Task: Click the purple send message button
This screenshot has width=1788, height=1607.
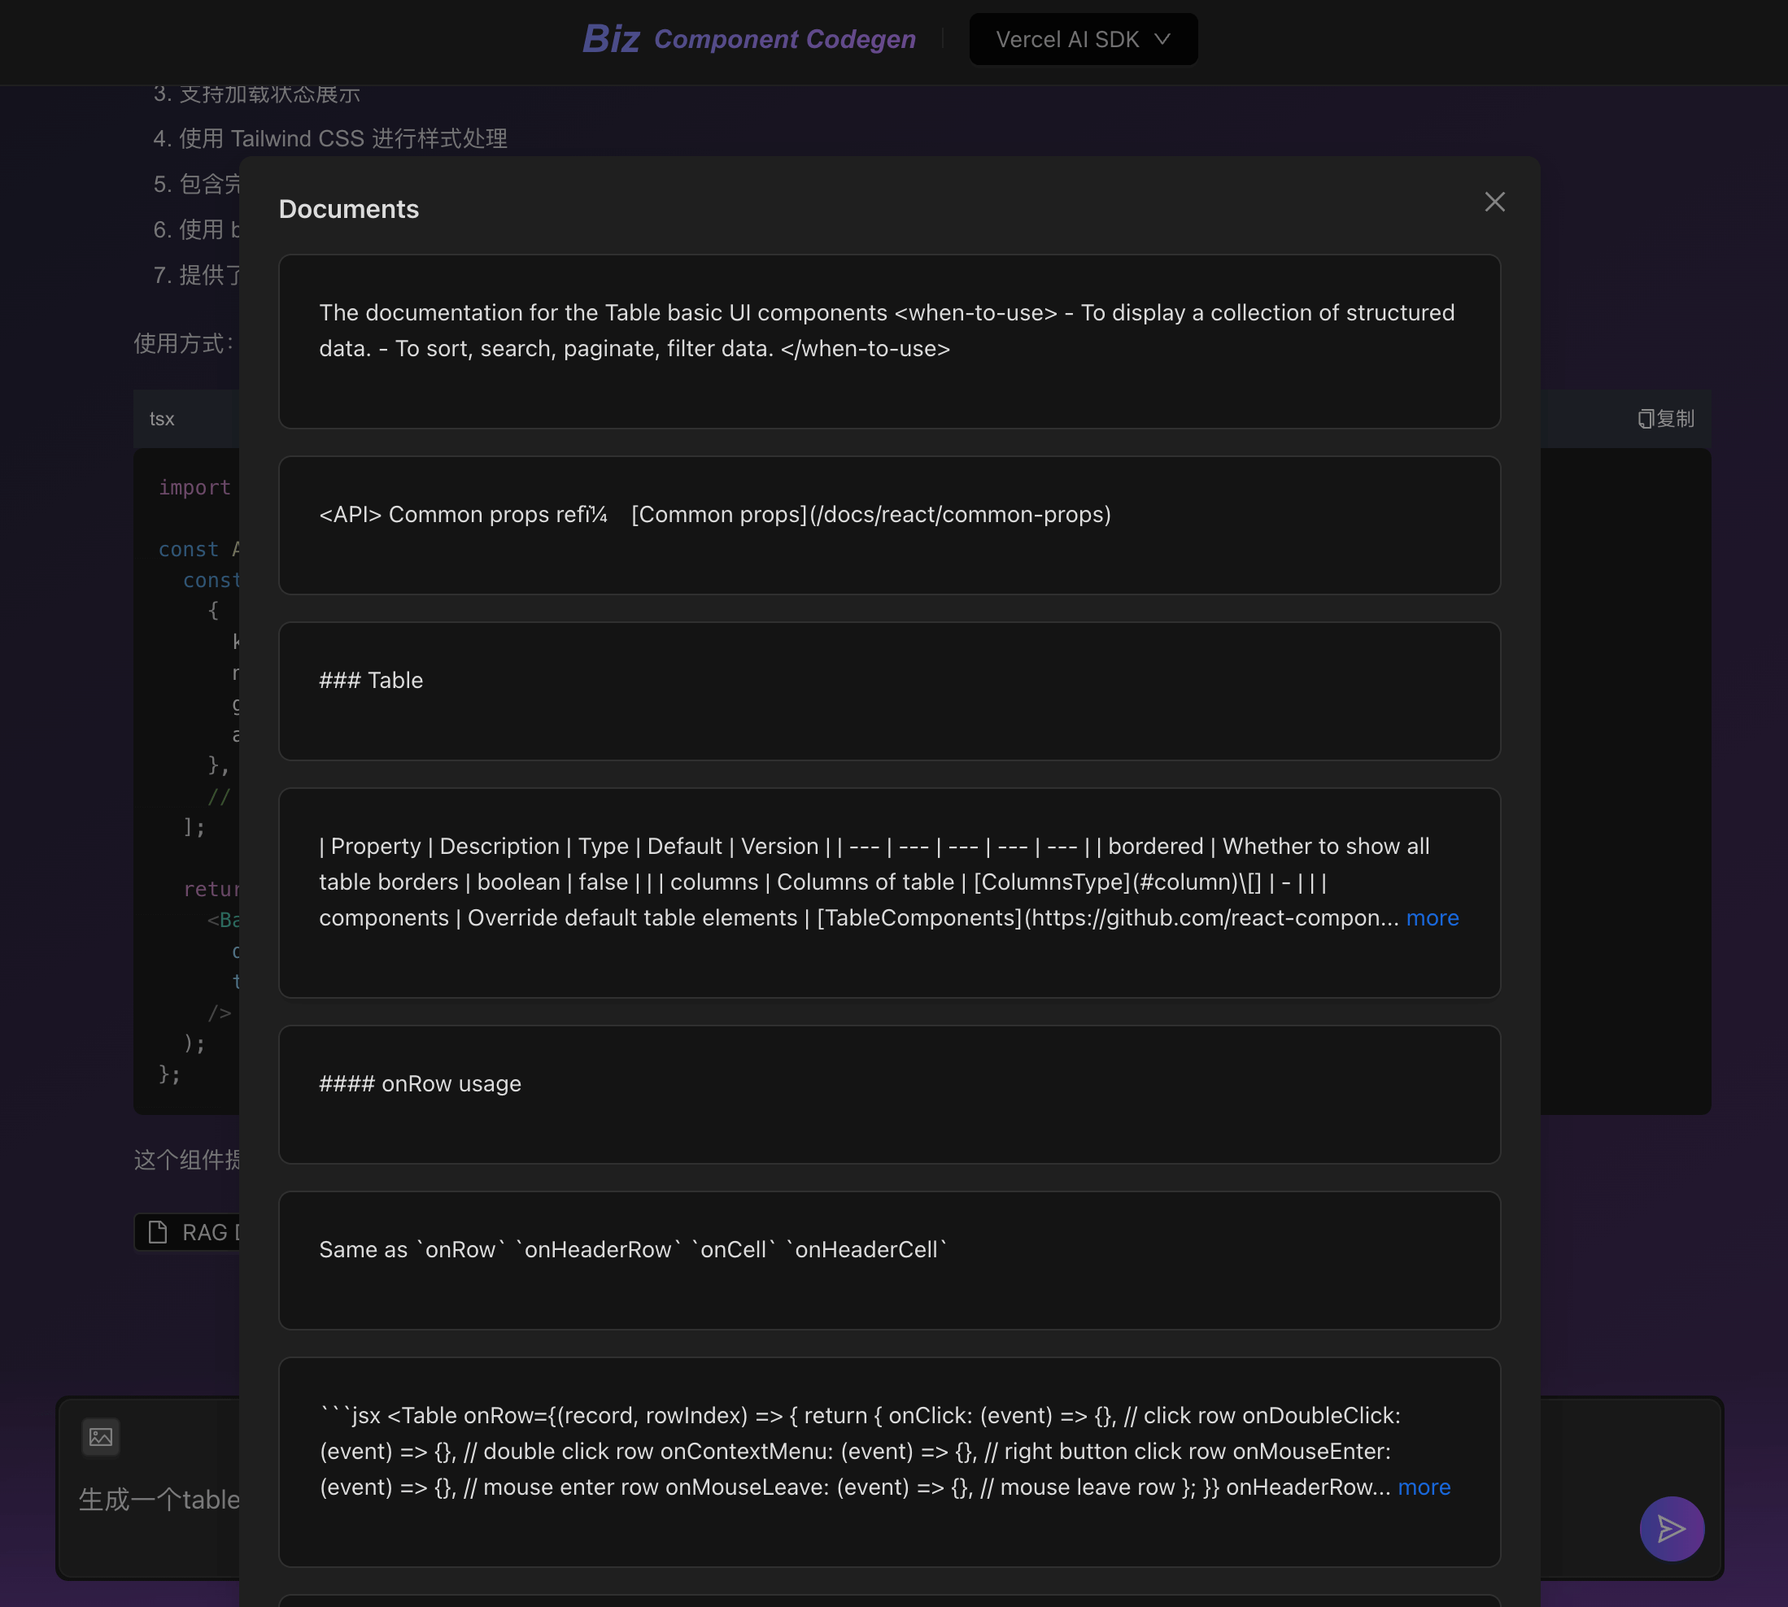Action: [x=1671, y=1528]
